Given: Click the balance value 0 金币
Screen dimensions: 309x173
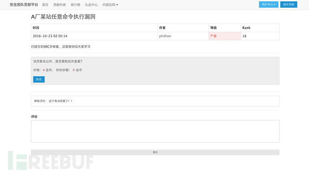Looking at the screenshot, I should pos(77,70).
